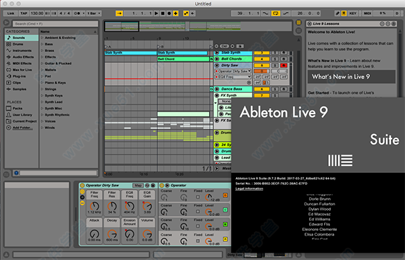Image resolution: width=405 pixels, height=260 pixels.
Task: Click the 130.00 tempo field
Action: (x=37, y=14)
